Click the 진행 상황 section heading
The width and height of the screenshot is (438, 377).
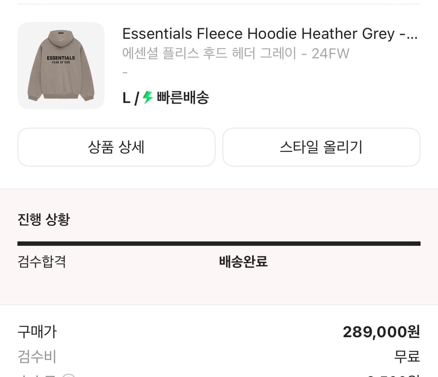tap(43, 219)
